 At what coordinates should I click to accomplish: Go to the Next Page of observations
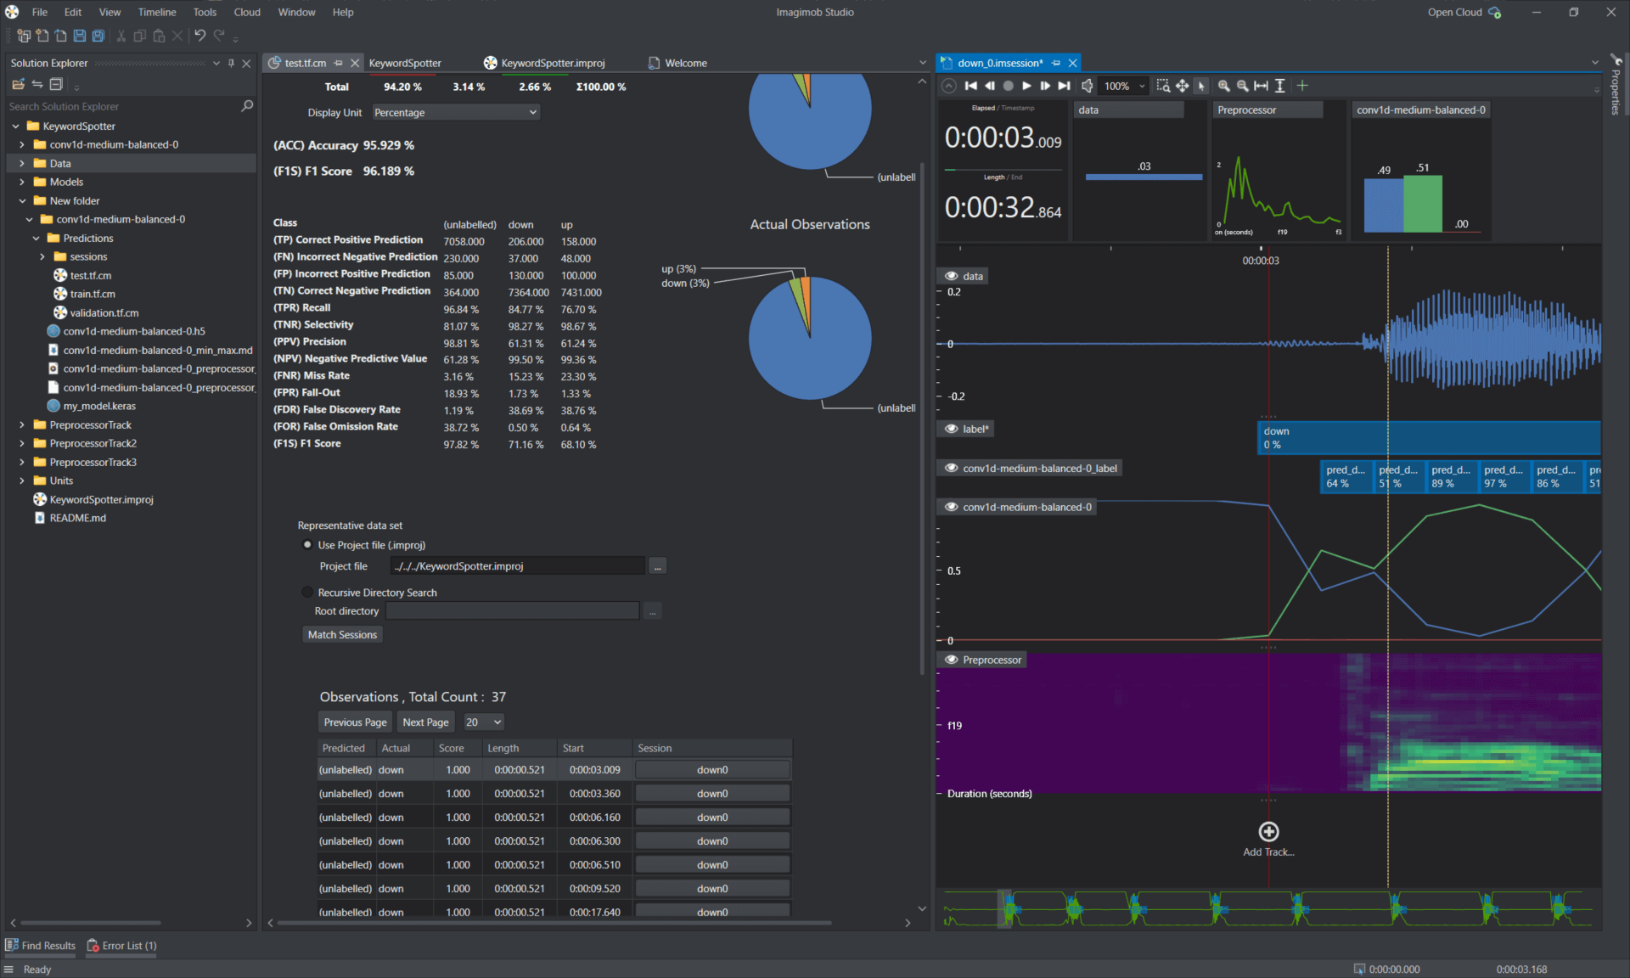pyautogui.click(x=425, y=722)
